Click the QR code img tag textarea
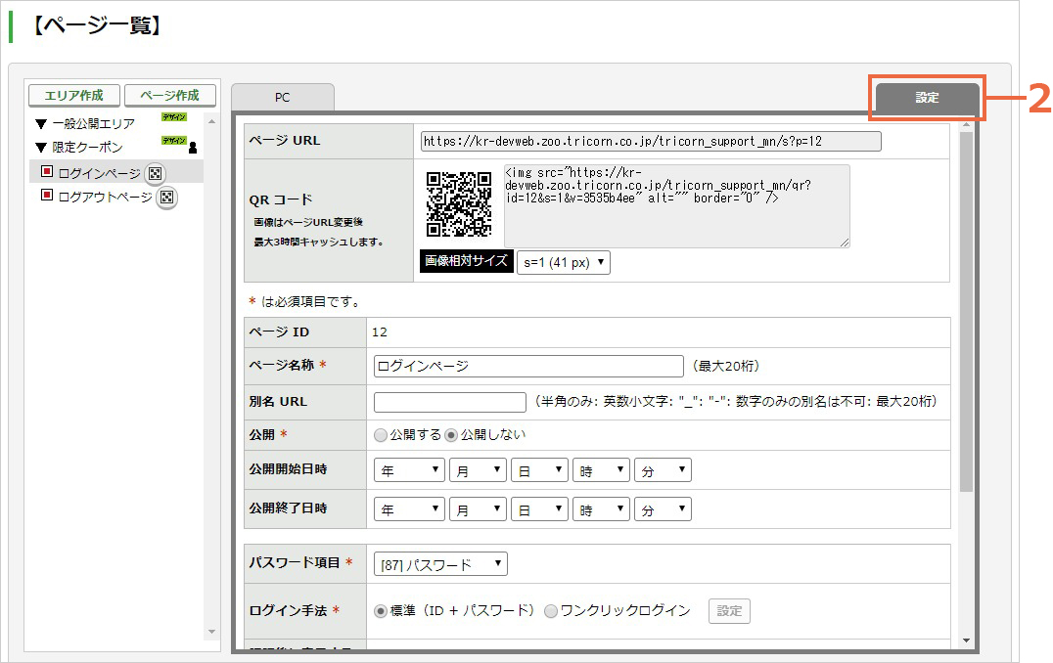The width and height of the screenshot is (1053, 663). point(677,206)
